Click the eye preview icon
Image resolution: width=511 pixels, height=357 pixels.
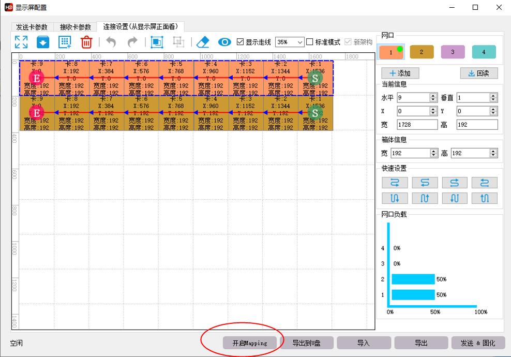click(x=223, y=42)
